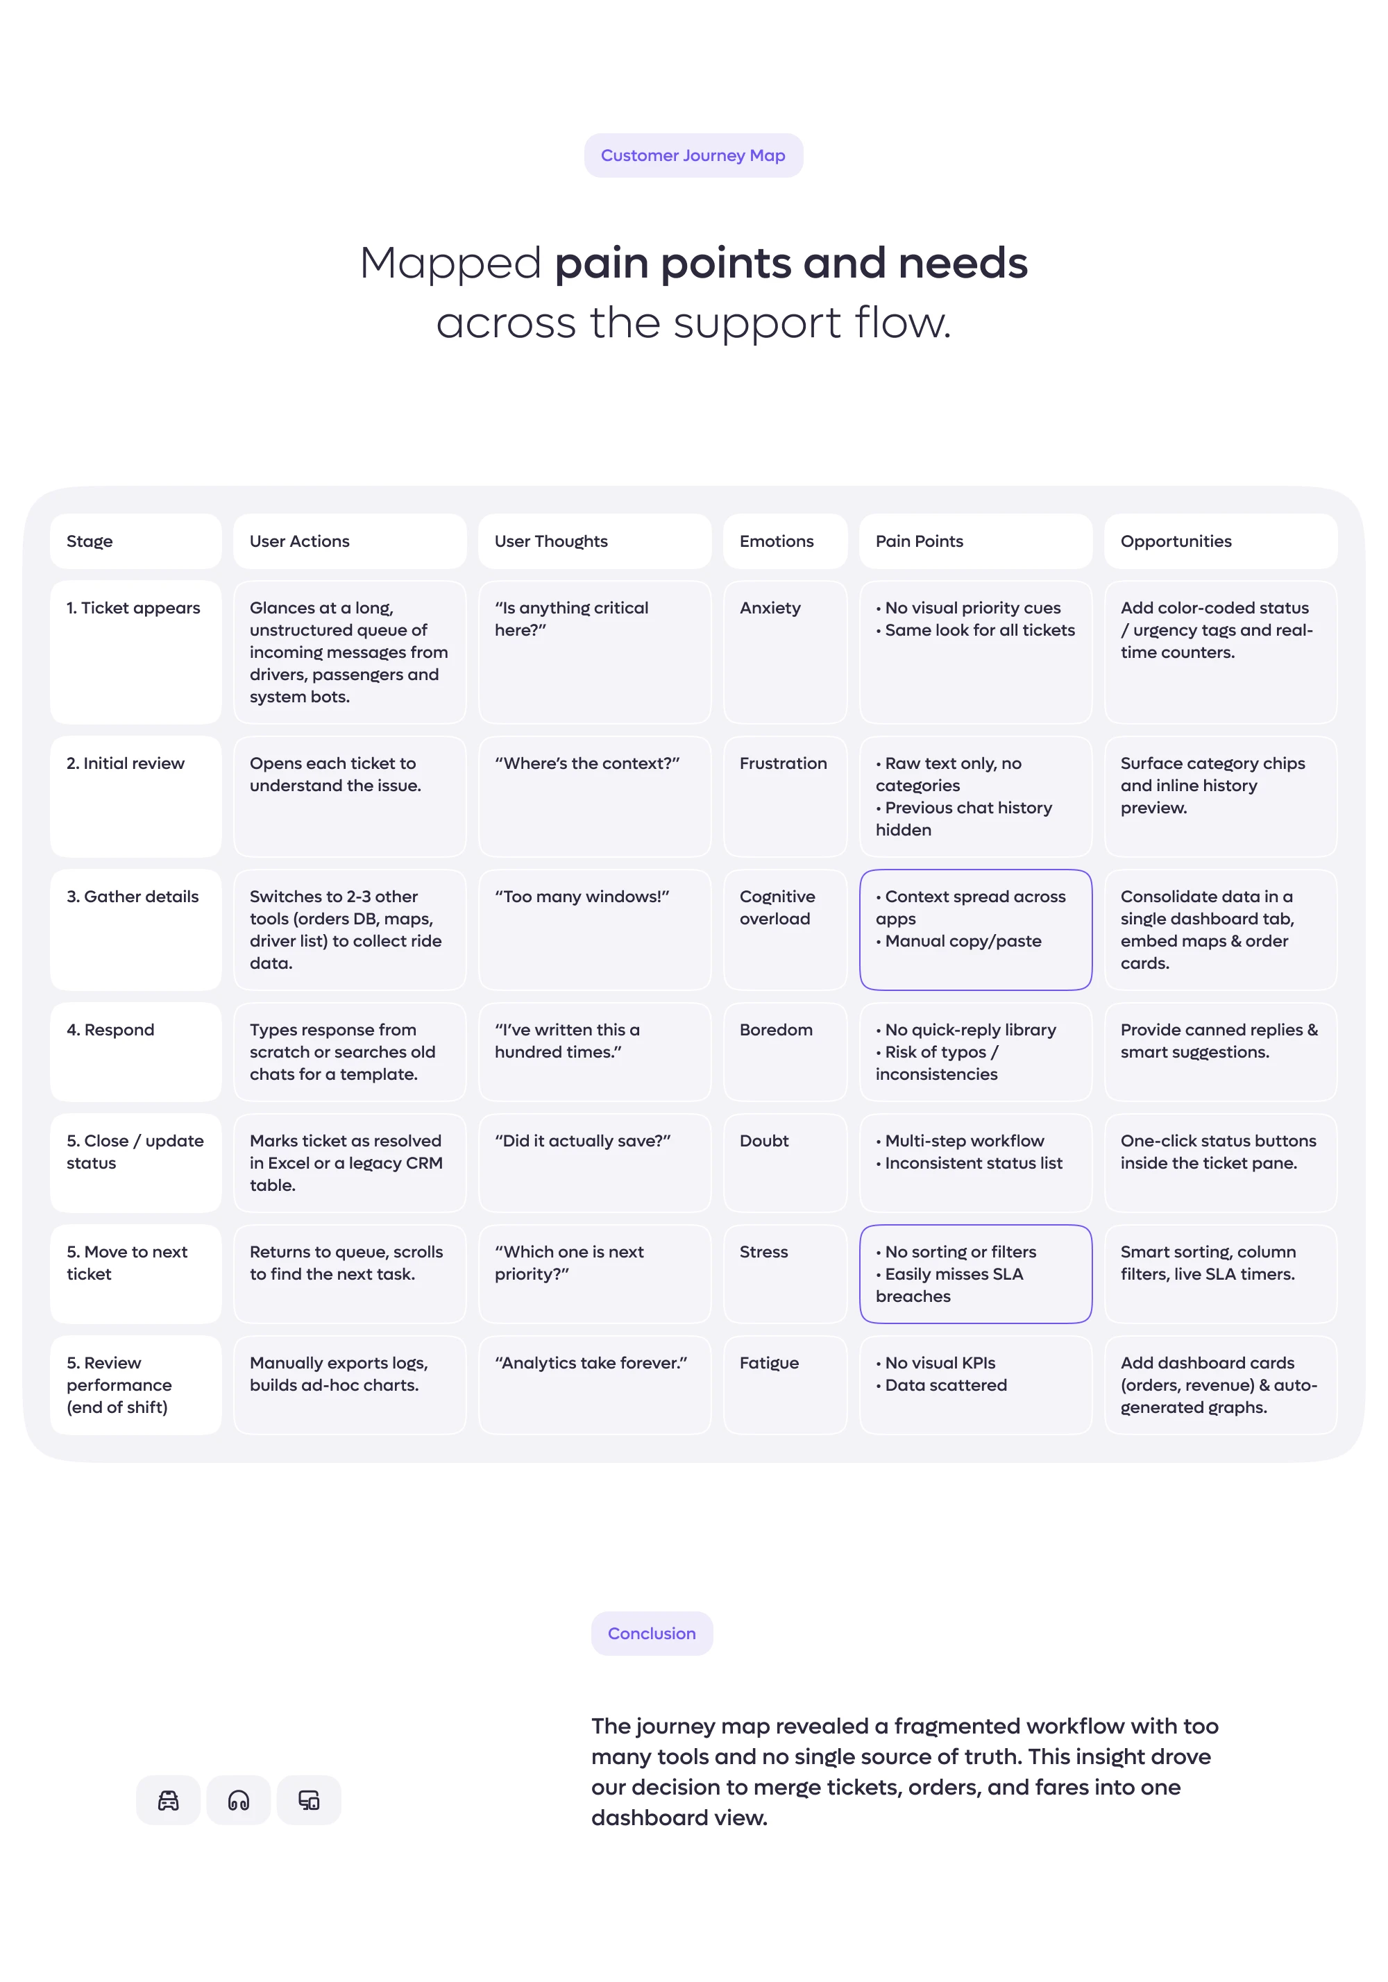Viewport: 1388px width, 1982px height.
Task: Click the headphones icon
Action: (238, 1800)
